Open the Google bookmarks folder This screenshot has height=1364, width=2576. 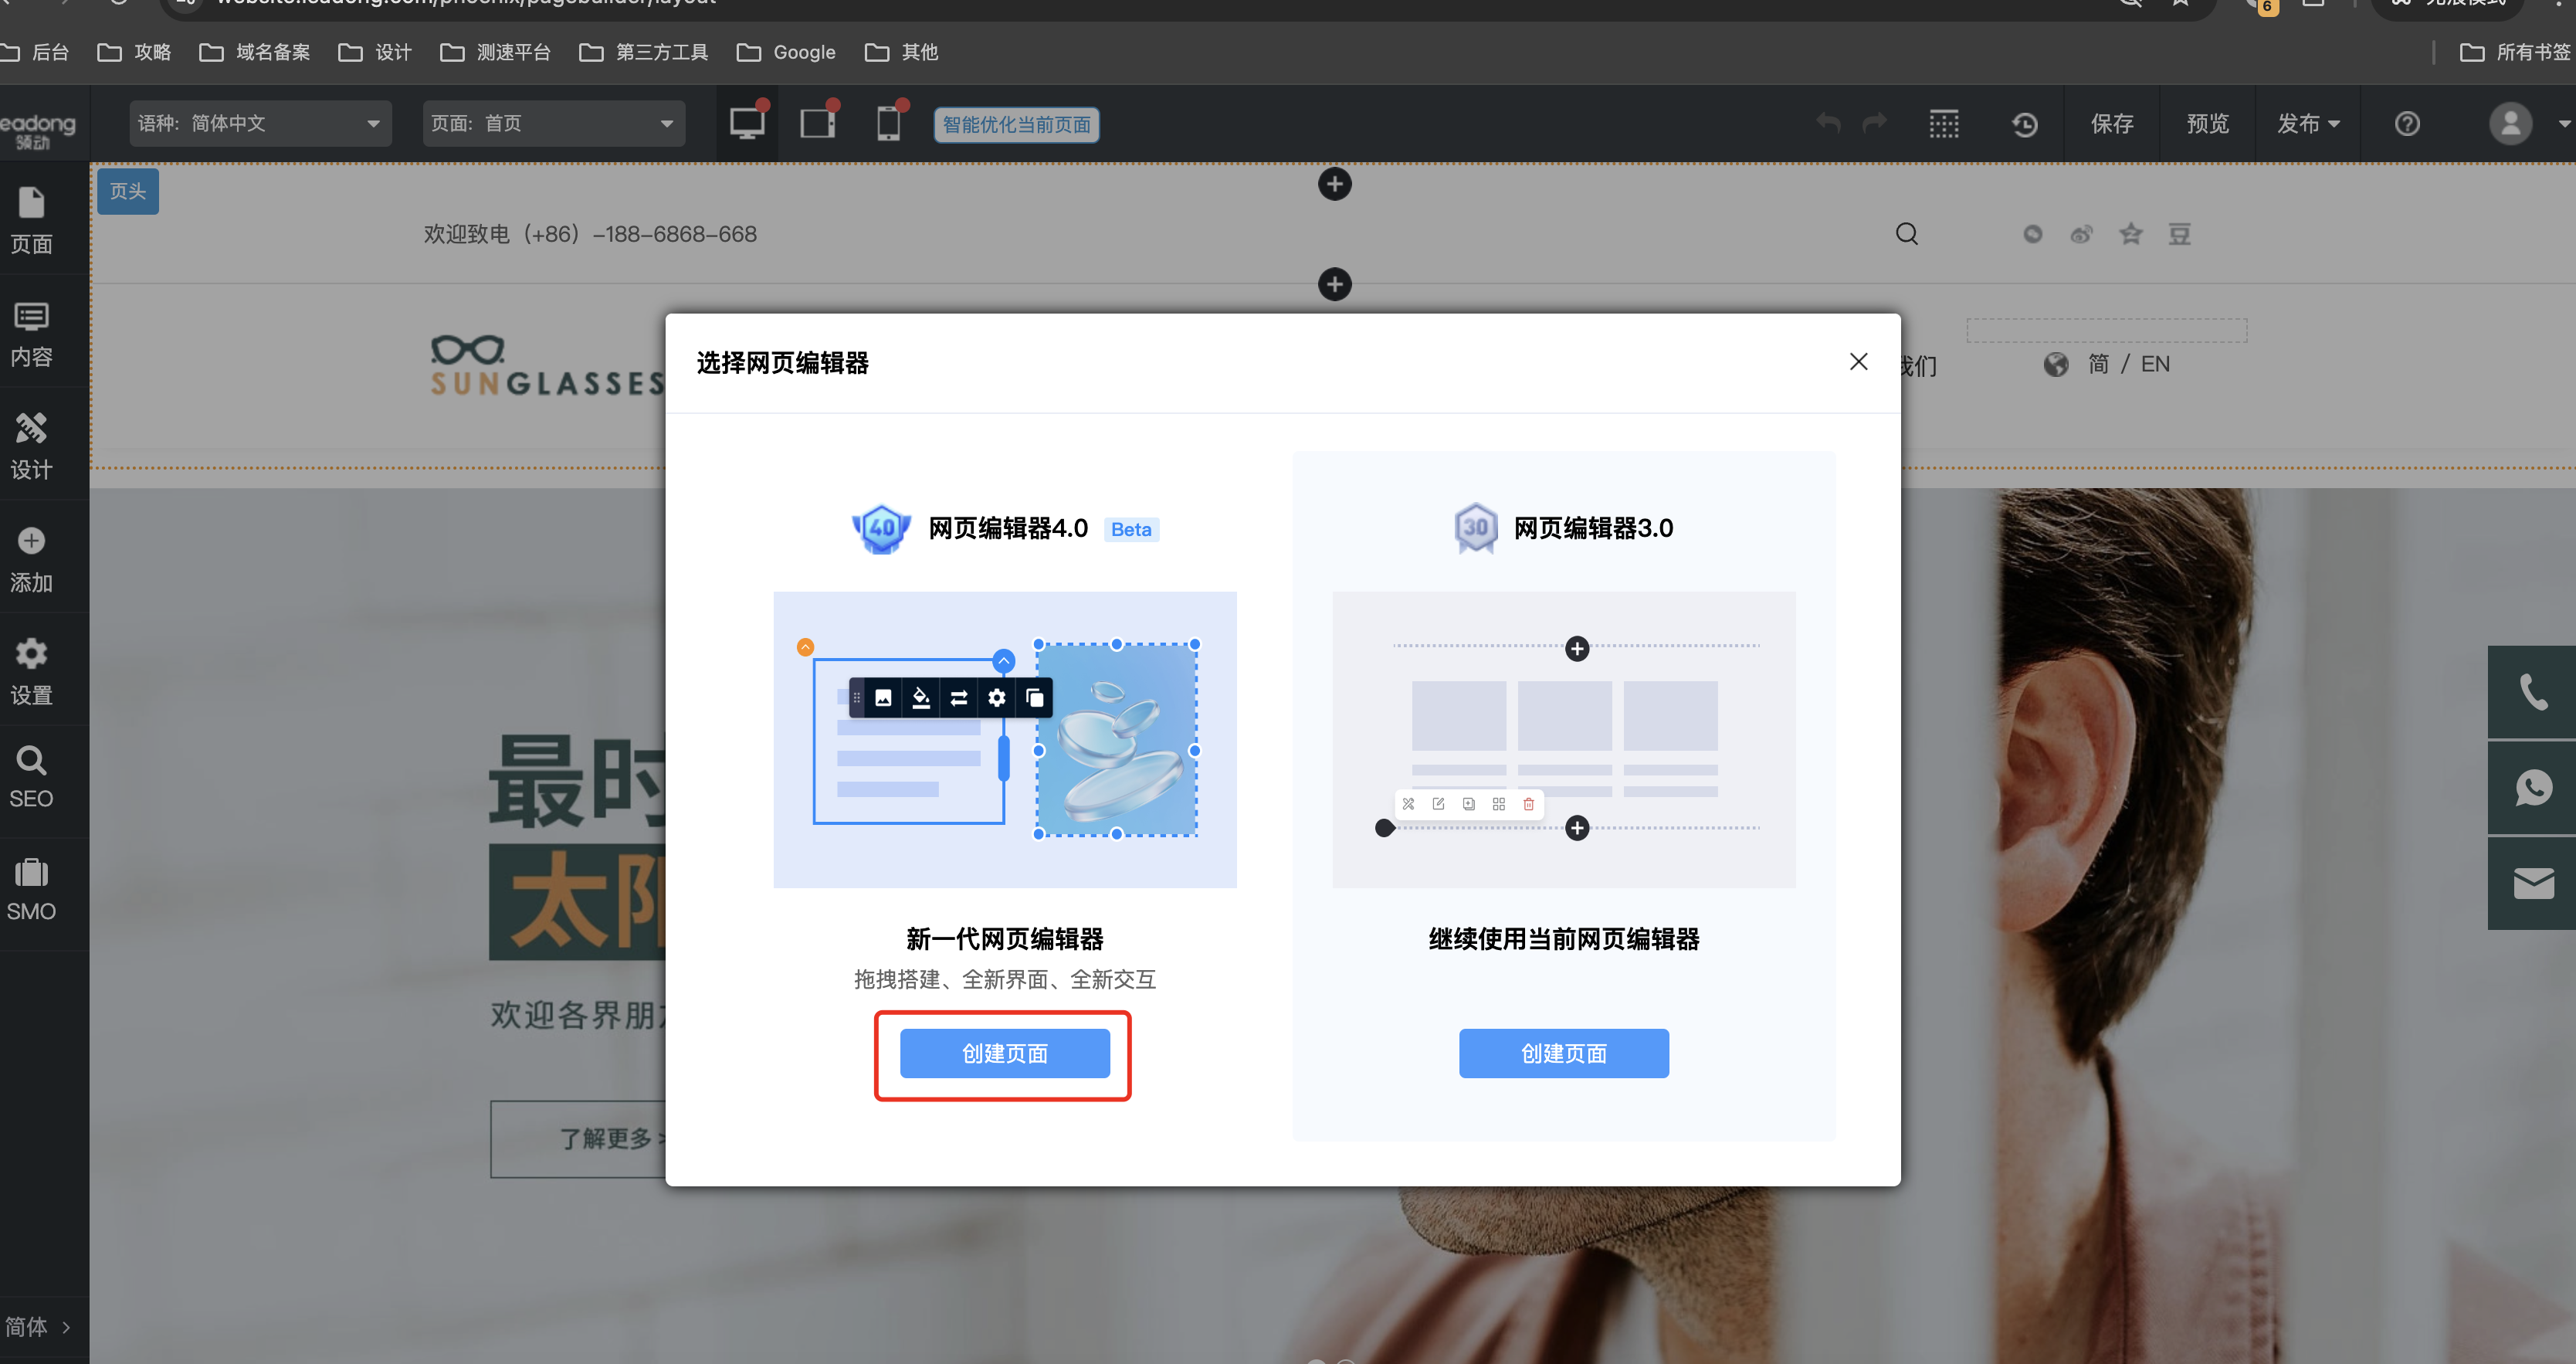click(x=786, y=52)
